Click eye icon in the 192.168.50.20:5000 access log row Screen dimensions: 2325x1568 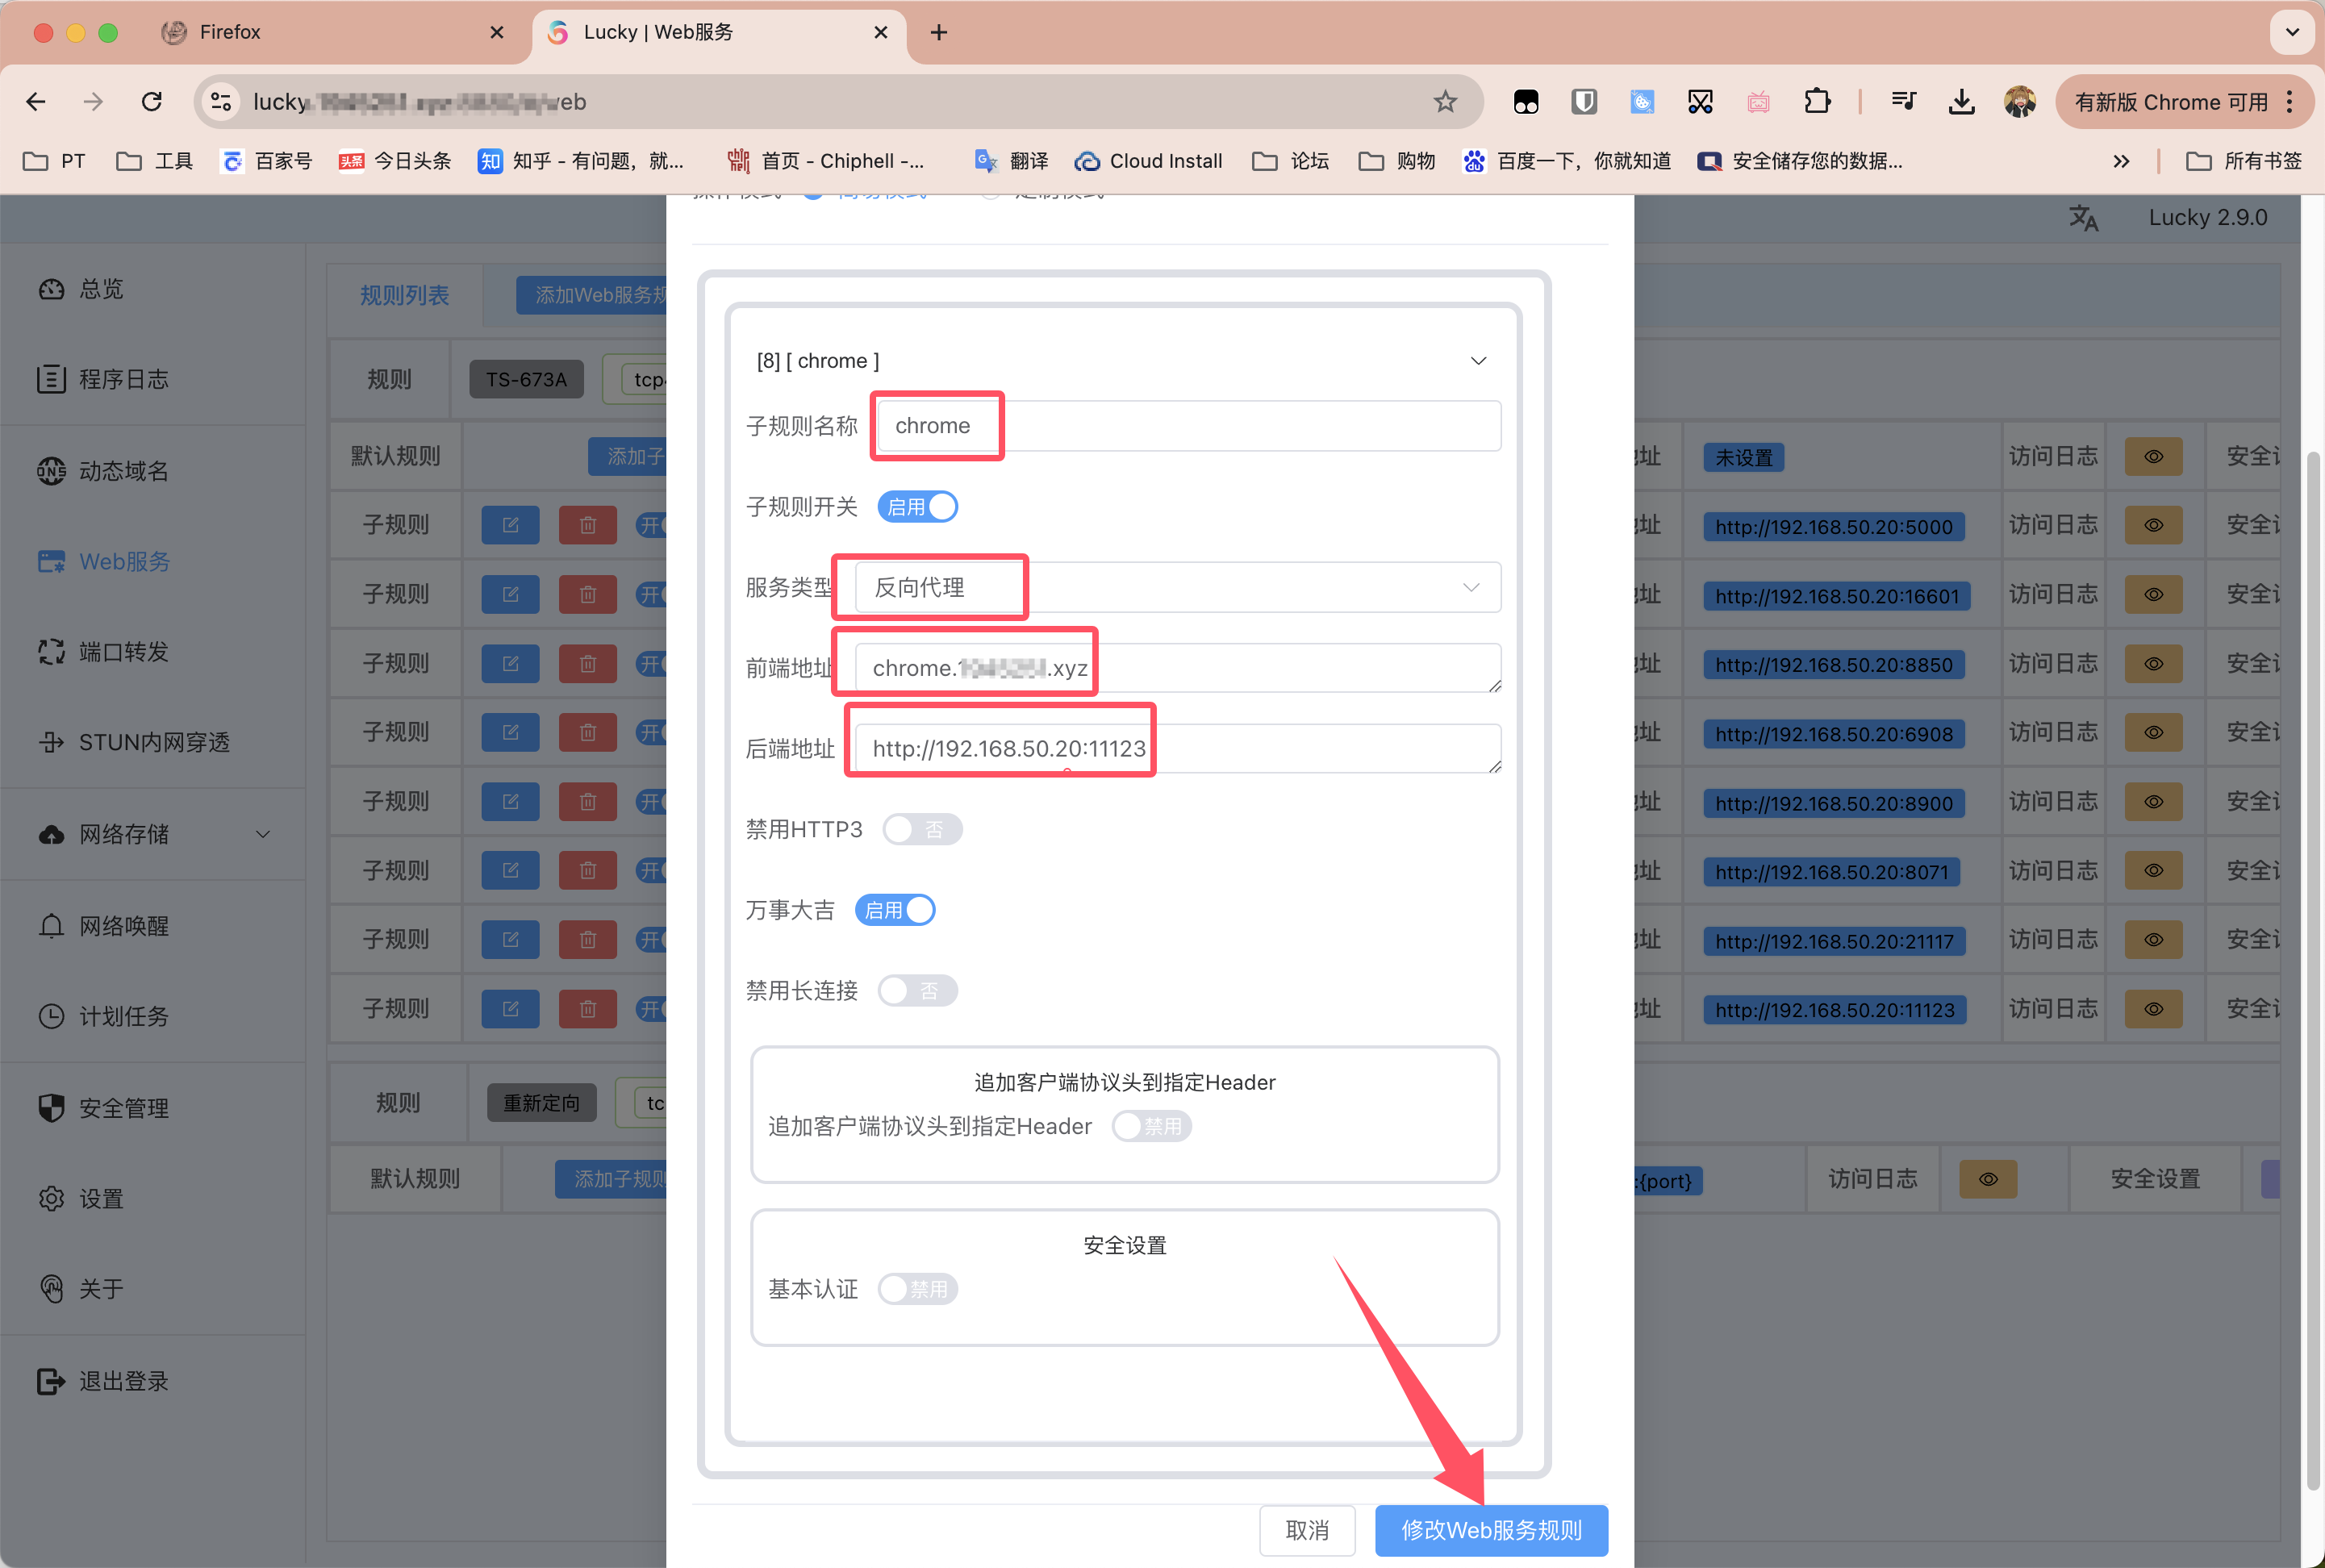[2153, 525]
